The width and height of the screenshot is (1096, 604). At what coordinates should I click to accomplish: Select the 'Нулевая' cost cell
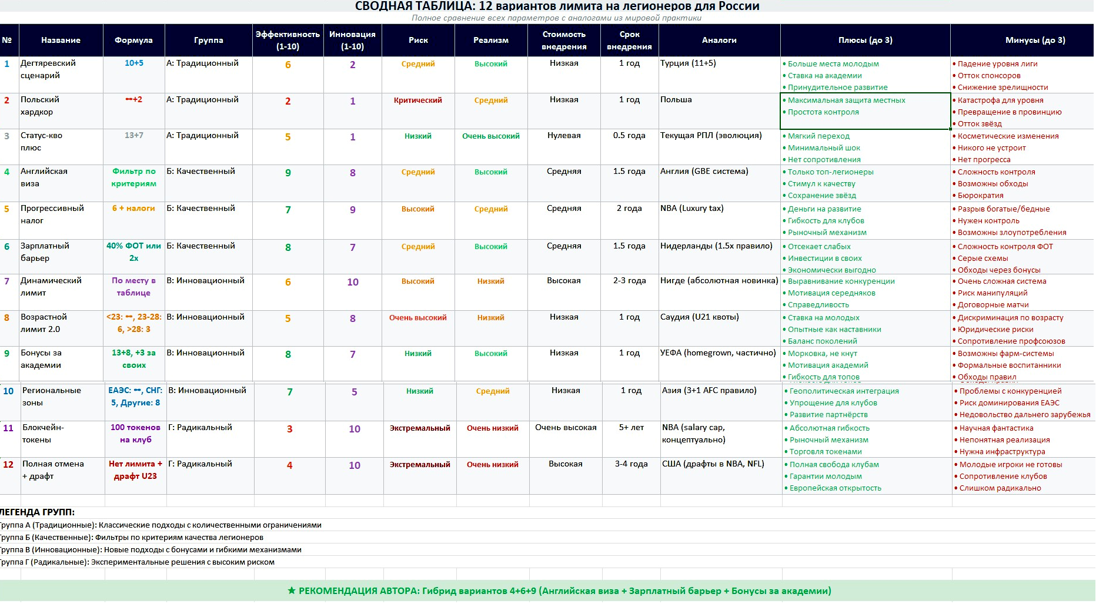click(564, 136)
